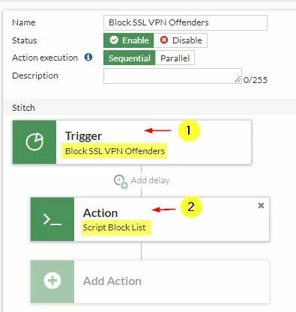Click the Status label
This screenshot has width=296, height=312.
coord(25,40)
